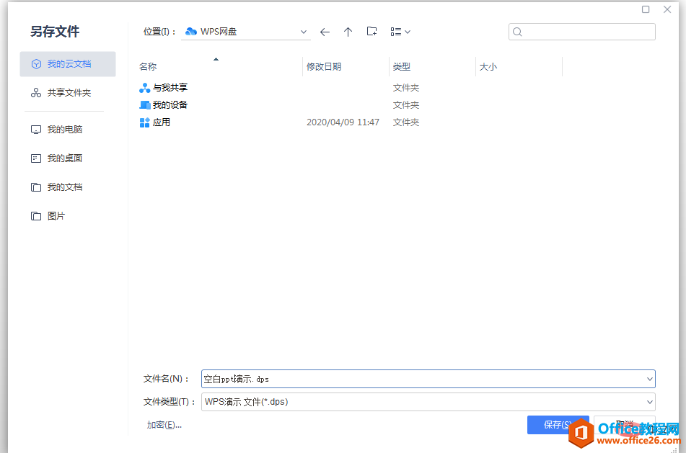Click the 图片 folder icon
686x453 pixels.
click(x=36, y=216)
